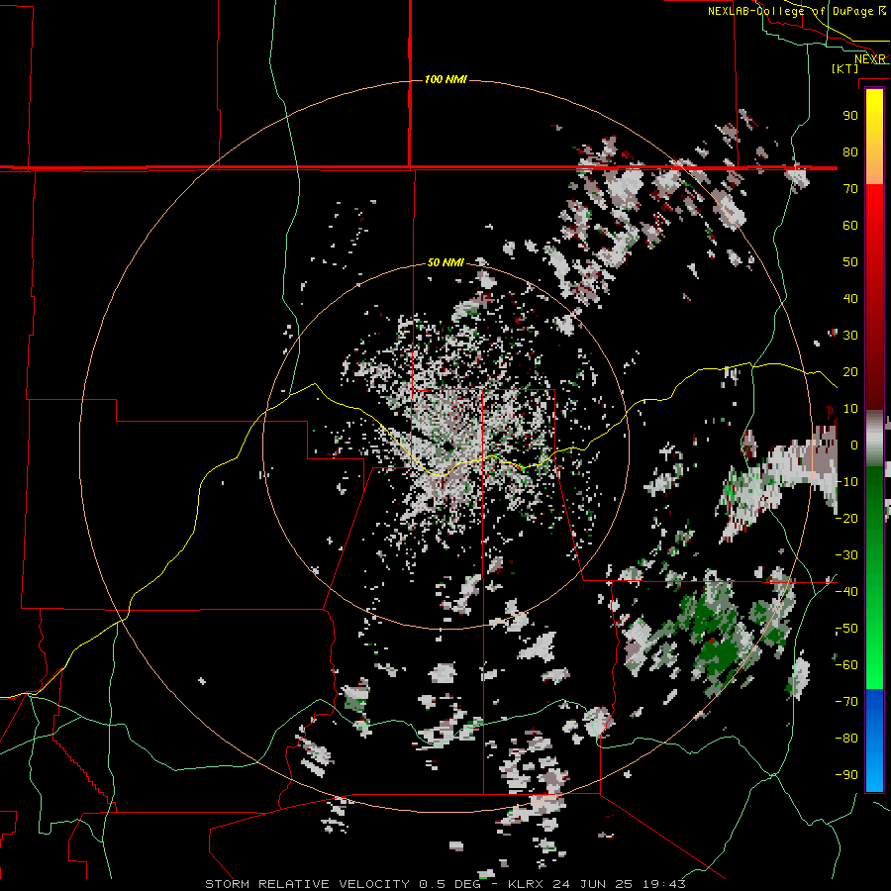Select the -50 value on velocity scale
This screenshot has height=891, width=891.
pos(846,629)
